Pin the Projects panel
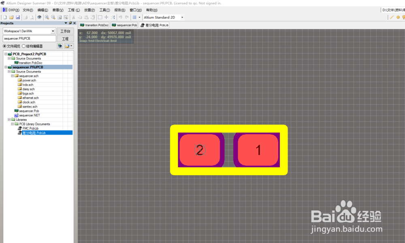The width and height of the screenshot is (405, 243). coord(70,23)
